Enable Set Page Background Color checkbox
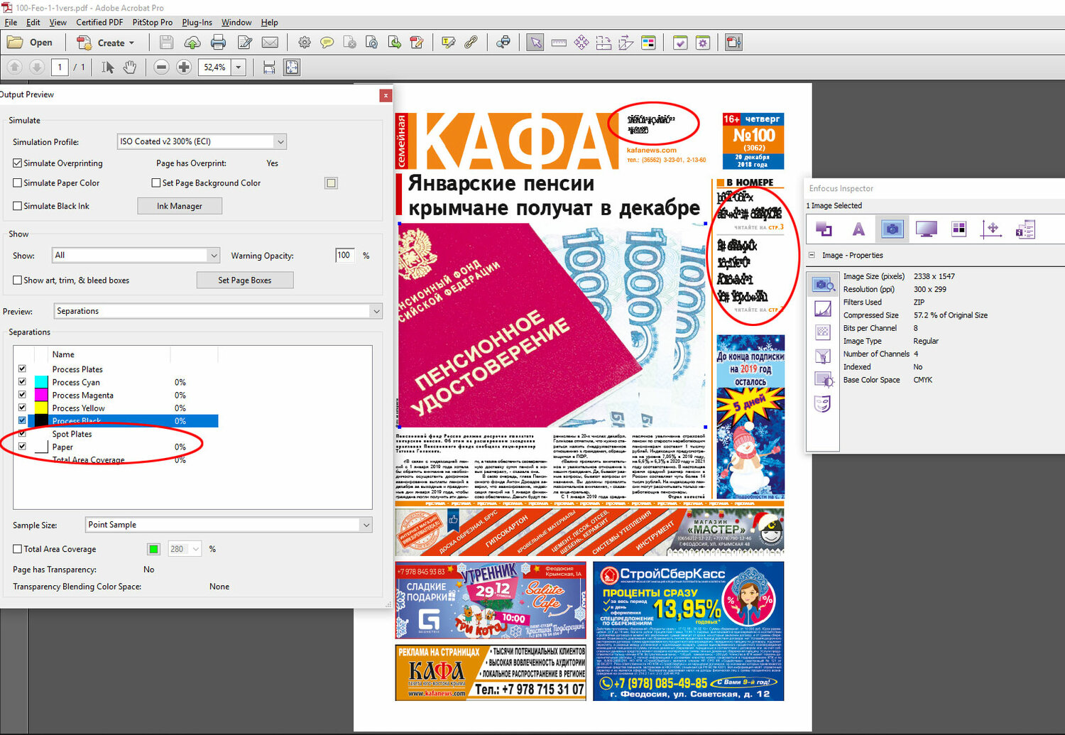The image size is (1065, 735). [x=155, y=183]
